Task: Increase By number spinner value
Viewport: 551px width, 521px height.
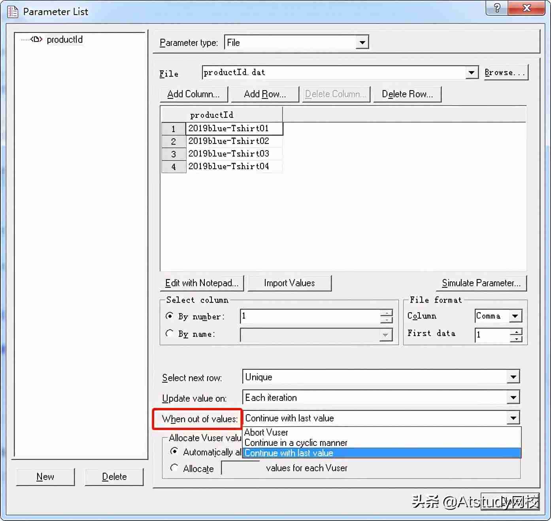Action: click(x=386, y=313)
